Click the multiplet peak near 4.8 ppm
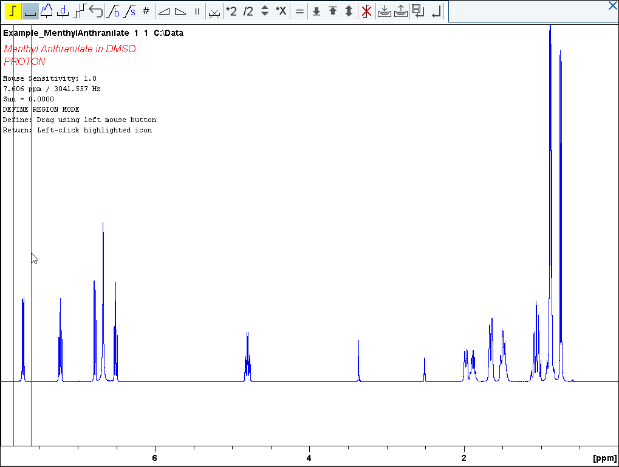This screenshot has width=619, height=467. coord(247,356)
